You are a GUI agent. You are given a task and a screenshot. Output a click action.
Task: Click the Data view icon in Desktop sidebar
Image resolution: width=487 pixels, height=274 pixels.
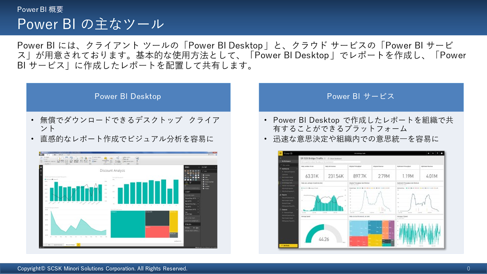[x=41, y=171]
